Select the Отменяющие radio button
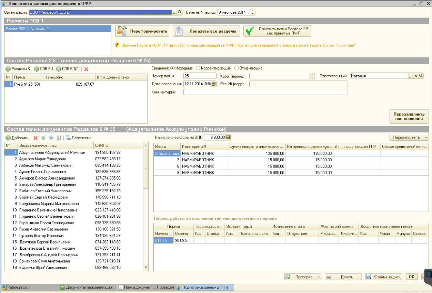 coord(237,68)
